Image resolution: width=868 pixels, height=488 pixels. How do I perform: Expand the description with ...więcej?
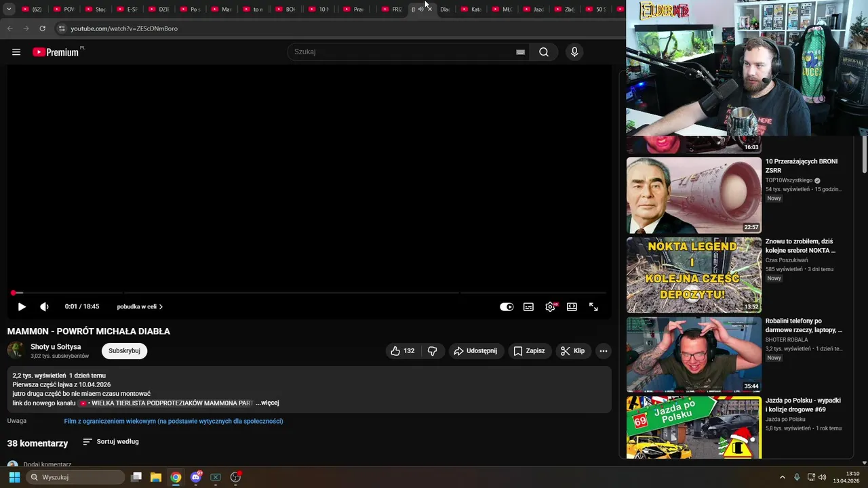tap(267, 403)
